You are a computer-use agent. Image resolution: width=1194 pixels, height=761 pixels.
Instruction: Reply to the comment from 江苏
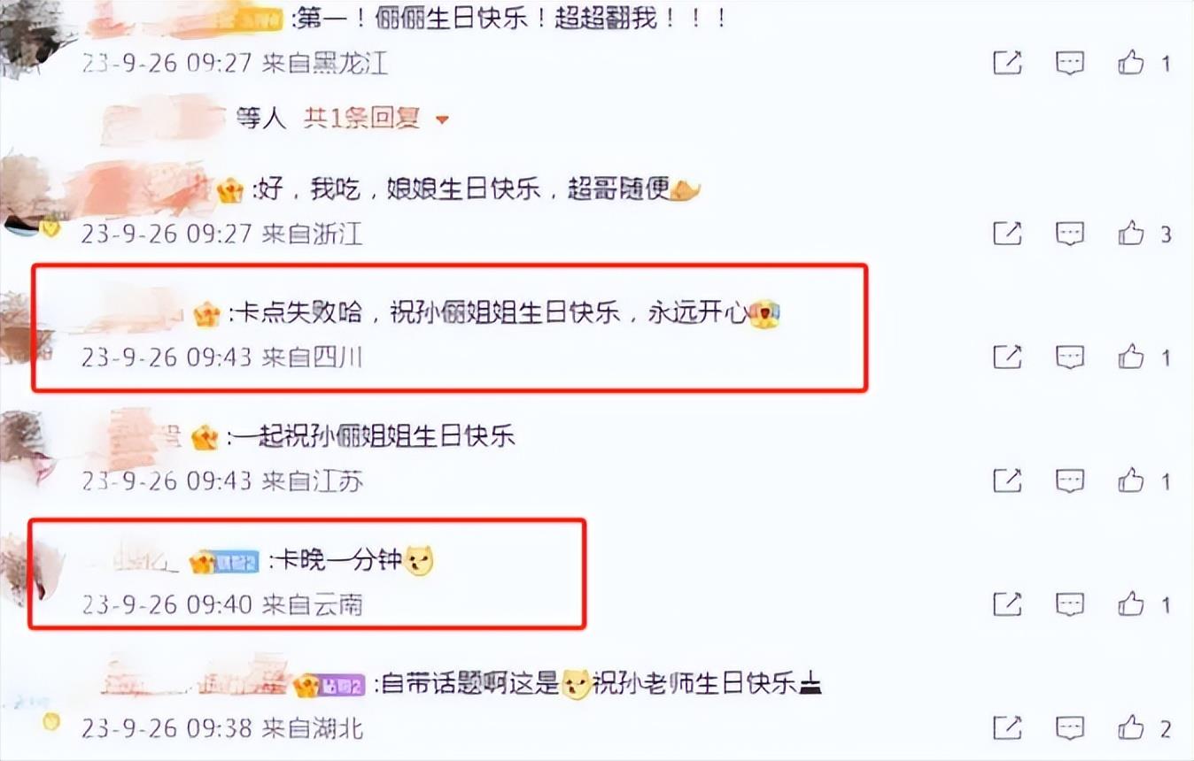pyautogui.click(x=1070, y=480)
